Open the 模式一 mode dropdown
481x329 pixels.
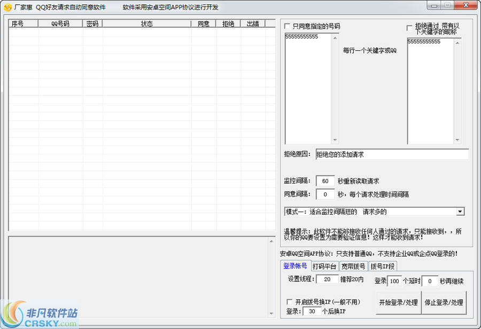[x=460, y=211]
